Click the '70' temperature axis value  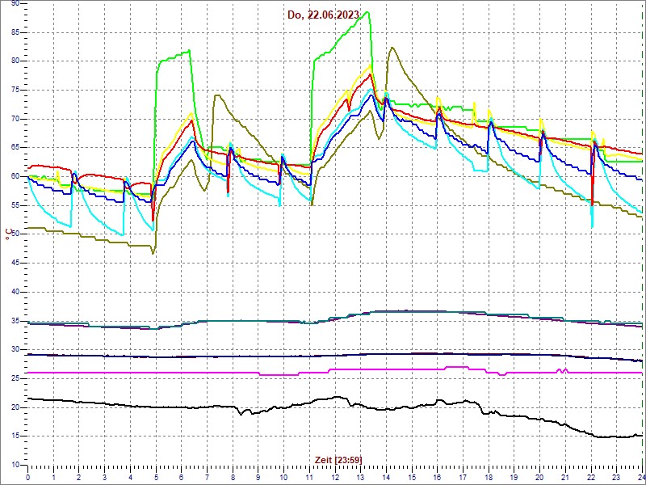[16, 119]
